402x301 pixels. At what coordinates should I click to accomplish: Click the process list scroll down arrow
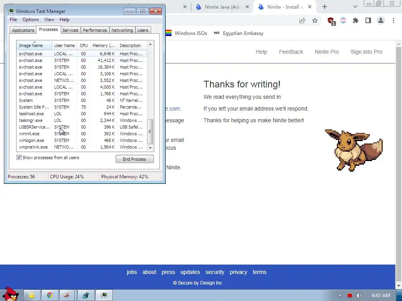coord(150,148)
